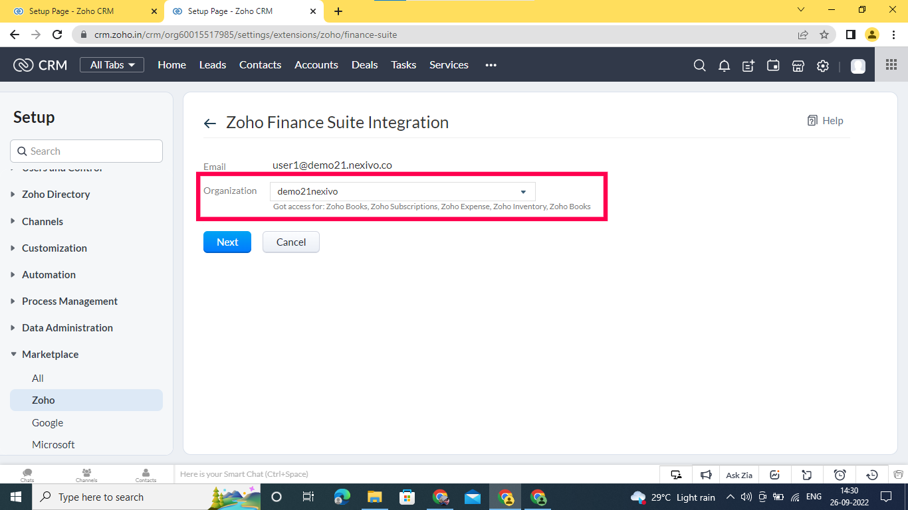The height and width of the screenshot is (510, 908).
Task: Open the Setup gear icon
Action: pos(823,65)
